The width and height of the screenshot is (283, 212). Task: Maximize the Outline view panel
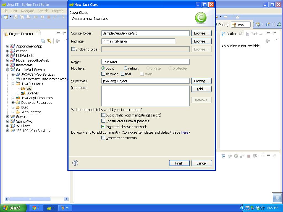coord(275,34)
